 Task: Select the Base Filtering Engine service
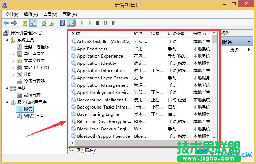click(x=98, y=114)
